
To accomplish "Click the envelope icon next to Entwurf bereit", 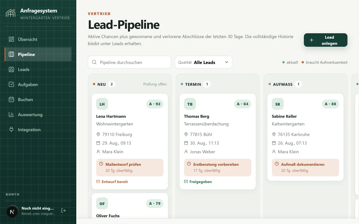I will click(x=98, y=181).
